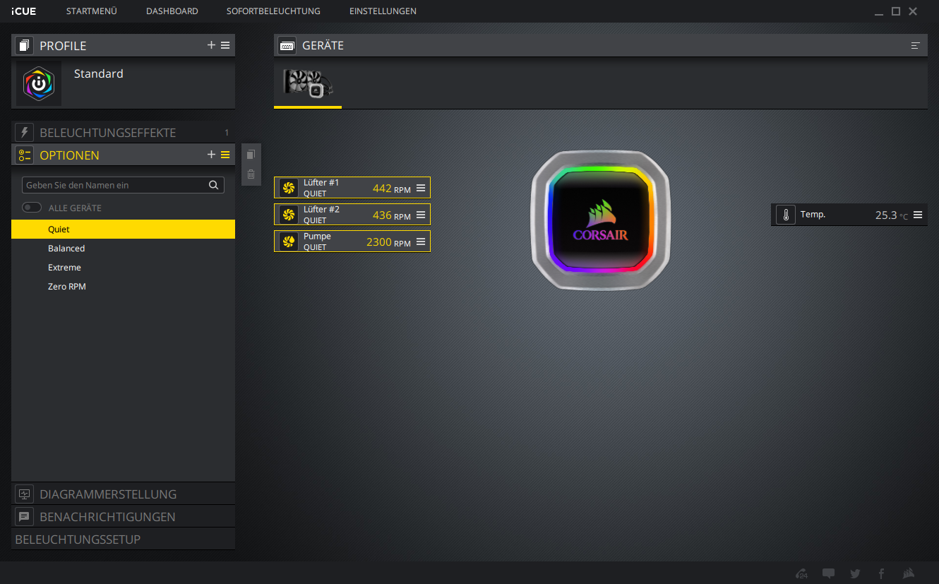
Task: Click the Geräte keyboard icon
Action: tap(287, 45)
